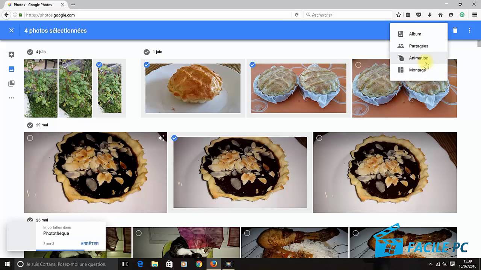Viewport: 481px width, 270px height.
Task: Click the auto-enhanced sparkle icon on tart photo
Action: click(x=161, y=138)
